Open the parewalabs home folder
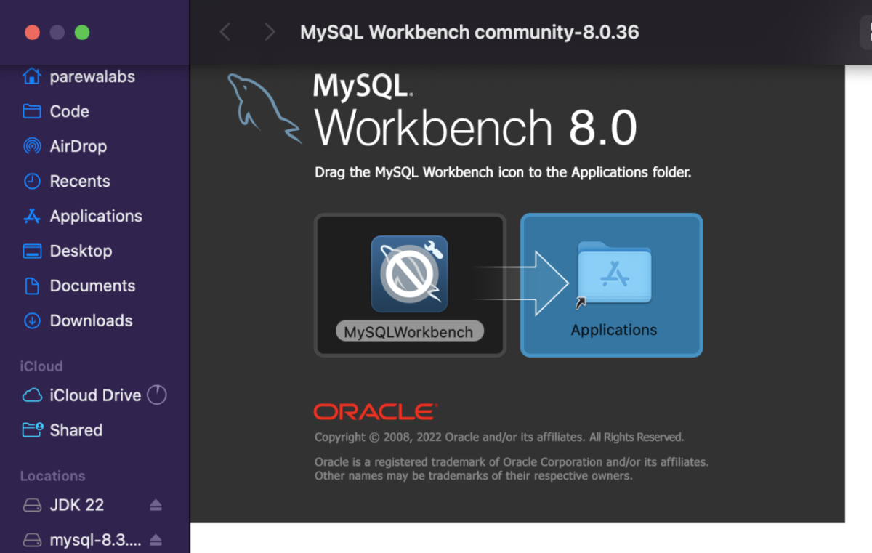872x553 pixels. [x=92, y=76]
